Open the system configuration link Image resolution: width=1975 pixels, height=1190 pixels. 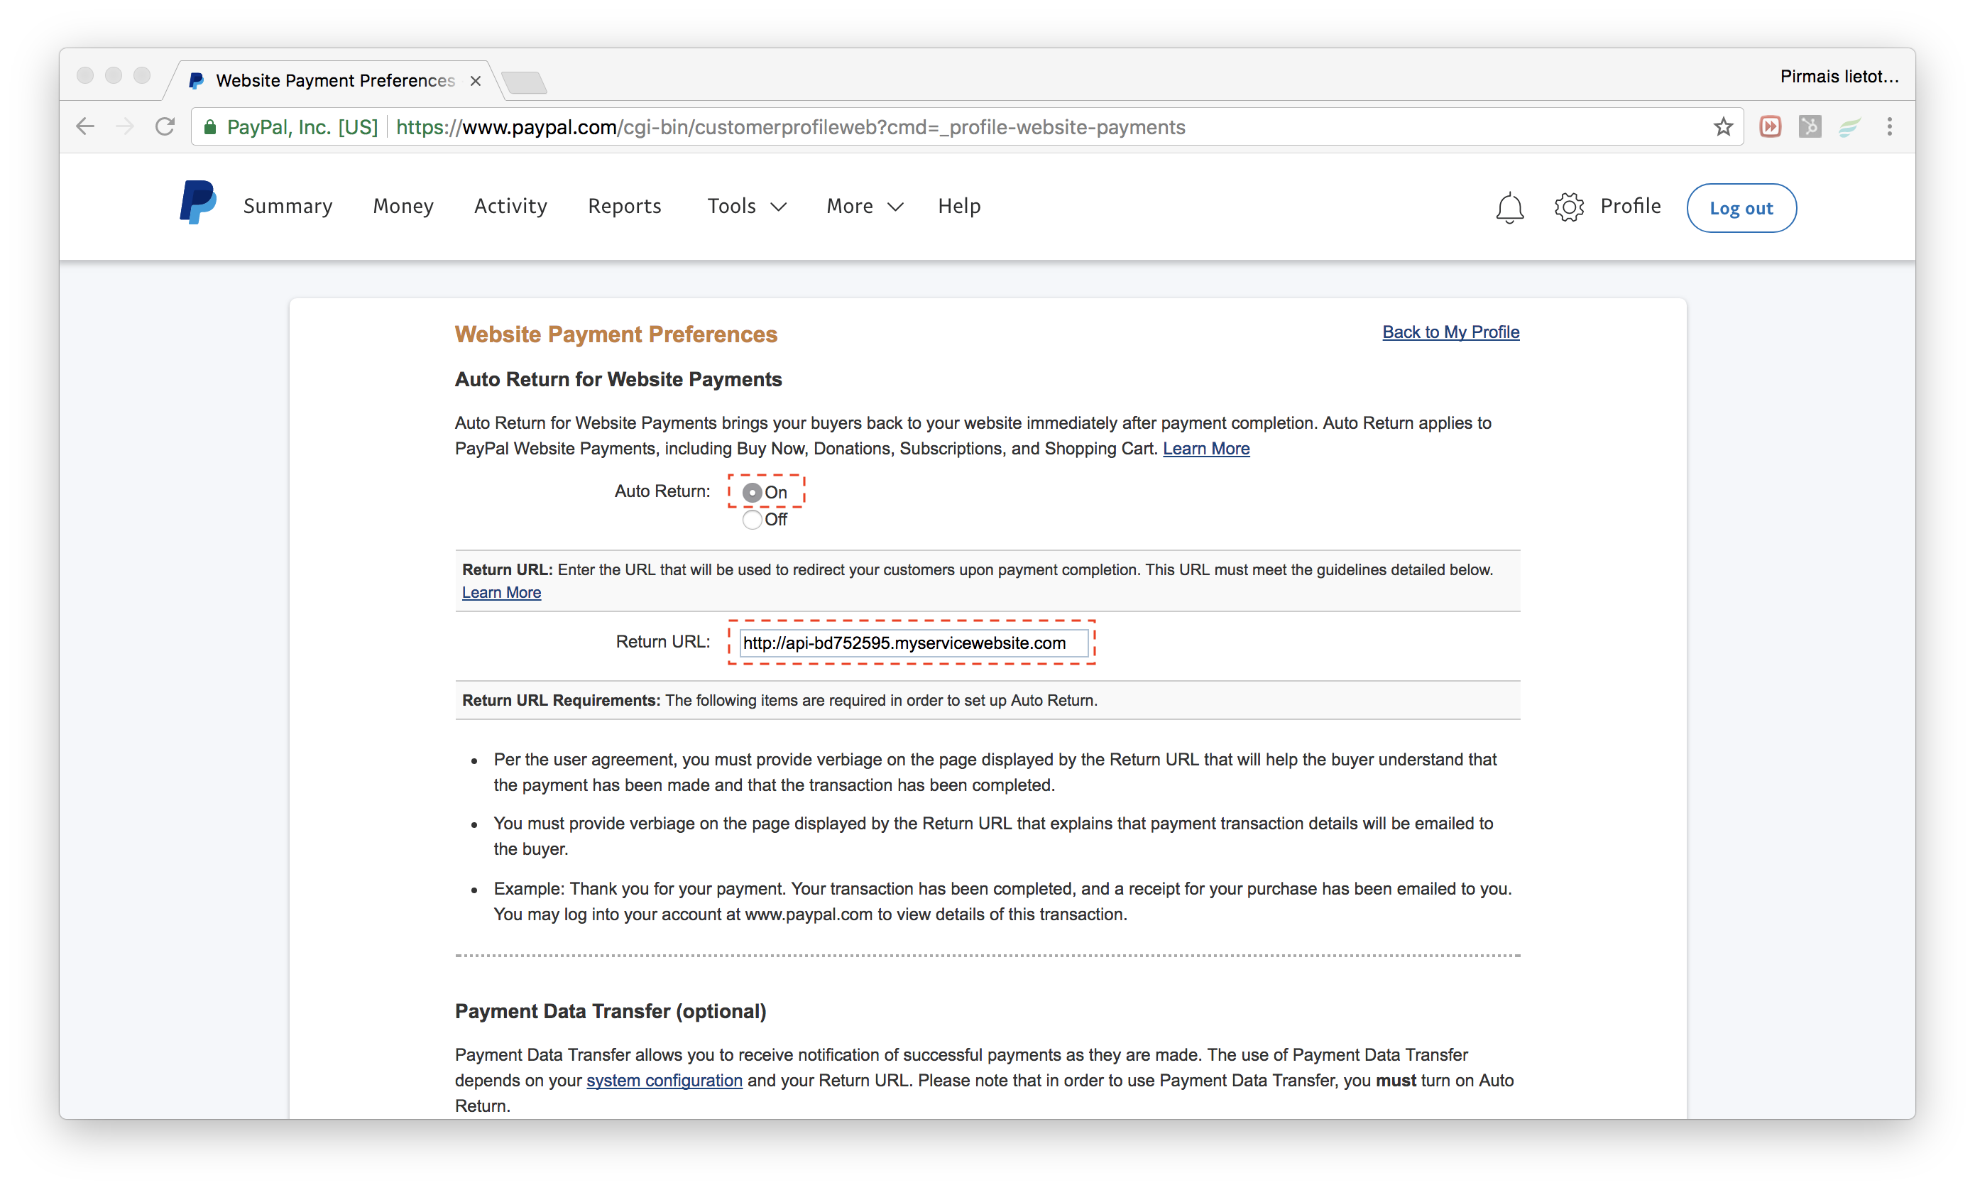[x=664, y=1080]
